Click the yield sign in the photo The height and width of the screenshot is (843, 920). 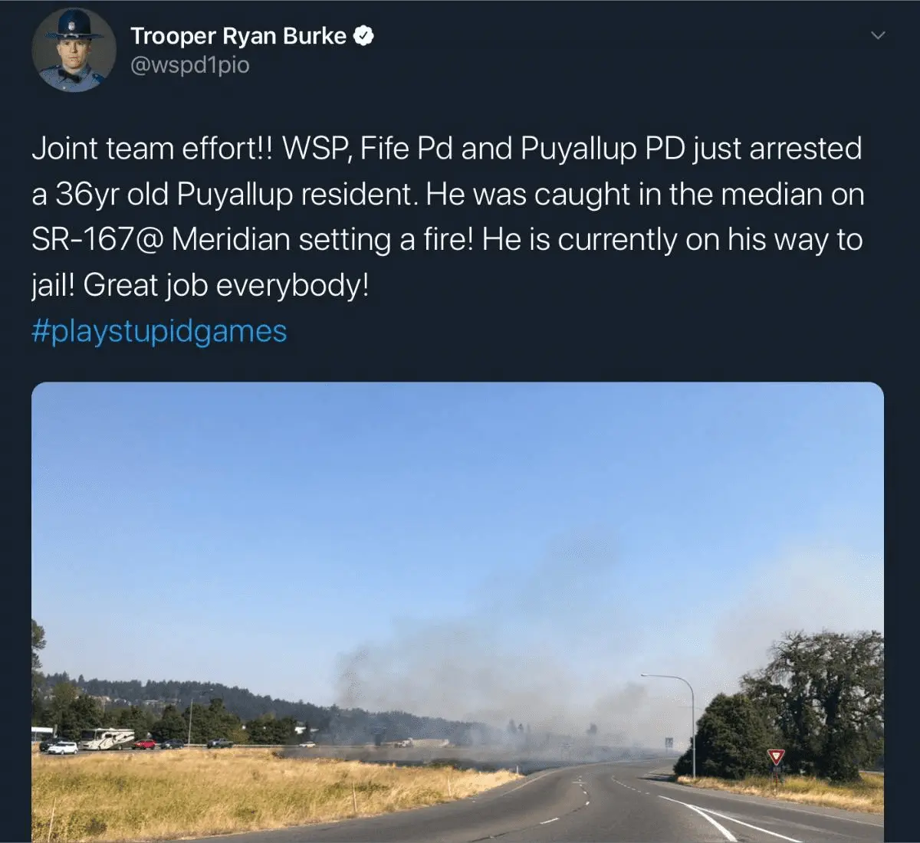click(777, 758)
